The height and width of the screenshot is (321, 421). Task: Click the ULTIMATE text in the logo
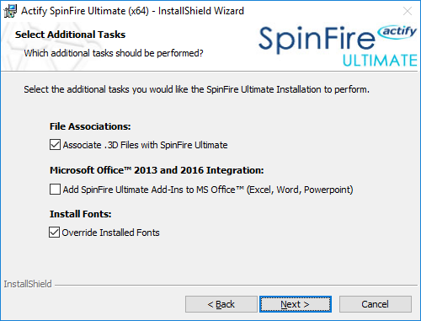click(x=380, y=60)
